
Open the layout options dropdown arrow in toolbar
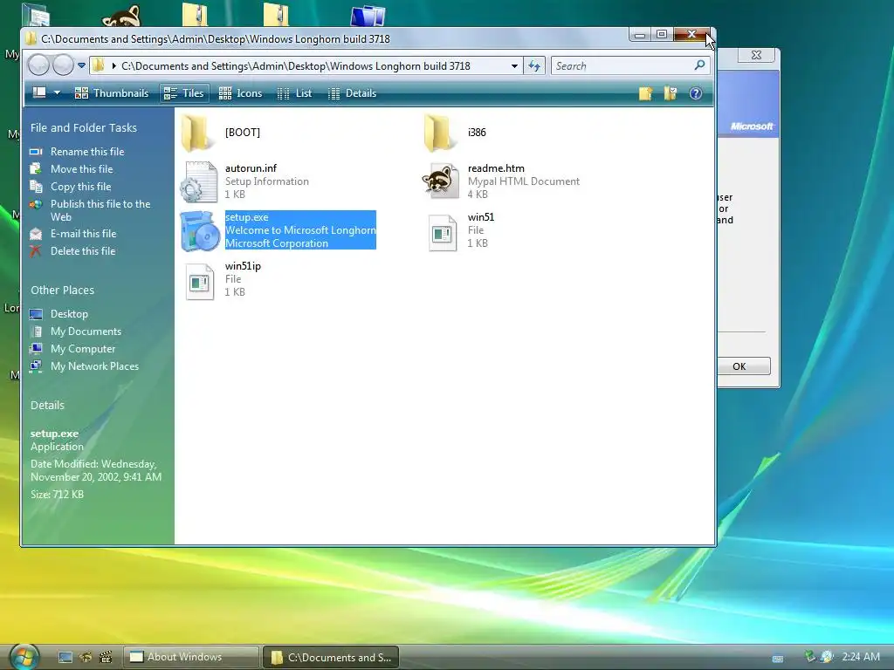[x=57, y=92]
